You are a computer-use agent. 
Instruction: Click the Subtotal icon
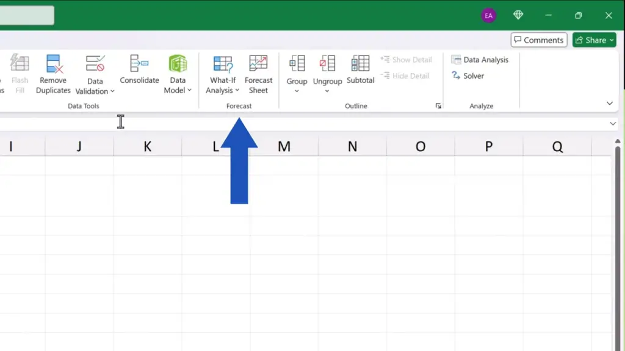point(360,64)
